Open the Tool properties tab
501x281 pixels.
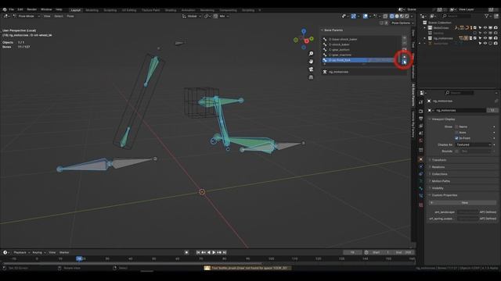click(421, 102)
